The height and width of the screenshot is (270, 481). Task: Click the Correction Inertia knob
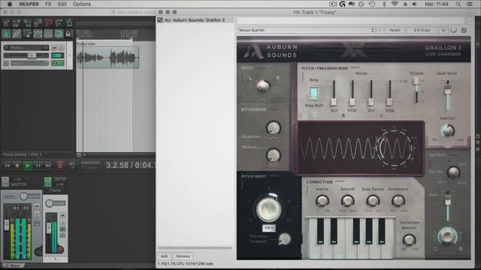pyautogui.click(x=322, y=201)
